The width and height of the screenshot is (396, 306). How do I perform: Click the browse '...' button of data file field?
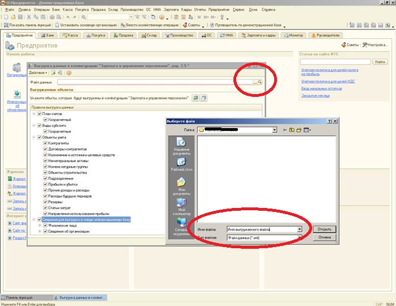coord(255,82)
